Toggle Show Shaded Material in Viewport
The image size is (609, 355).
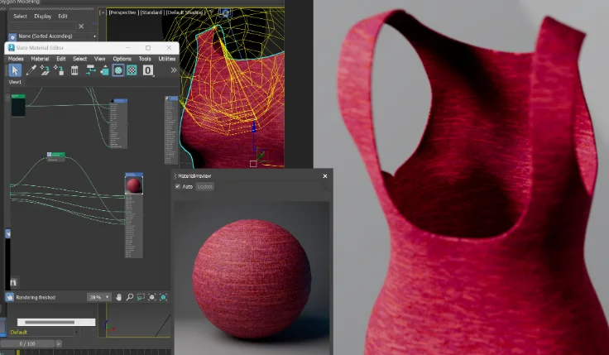click(118, 70)
